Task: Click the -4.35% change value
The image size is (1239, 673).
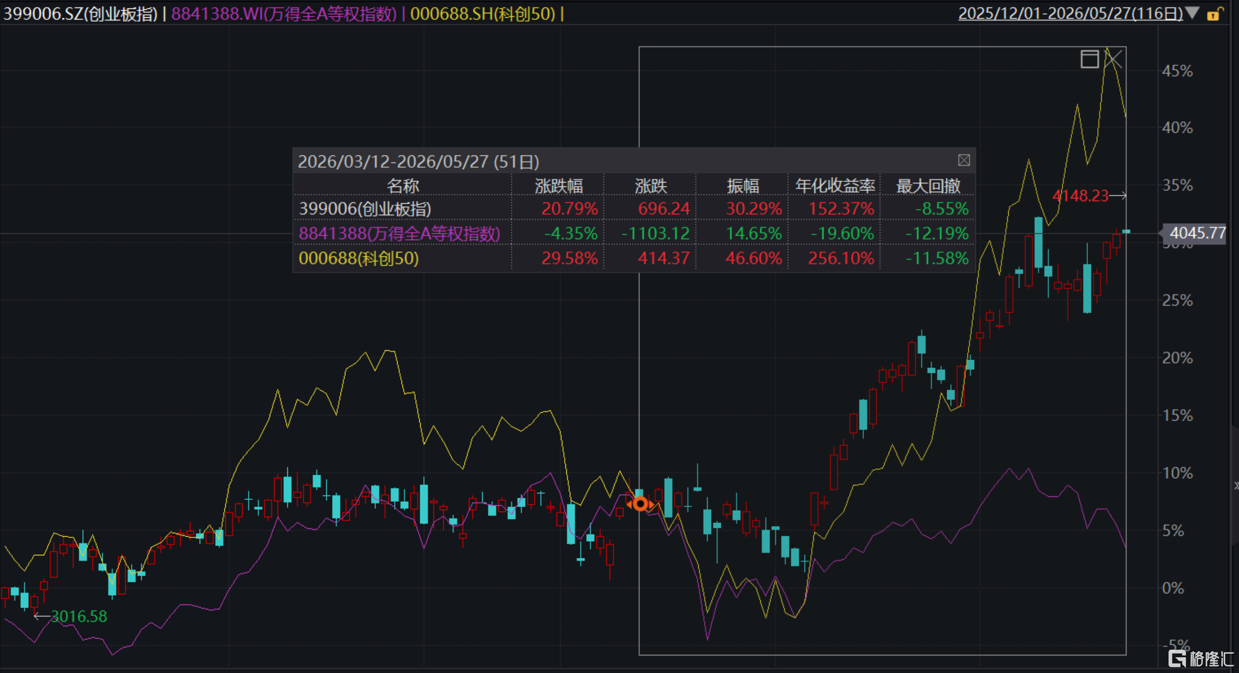Action: point(571,233)
